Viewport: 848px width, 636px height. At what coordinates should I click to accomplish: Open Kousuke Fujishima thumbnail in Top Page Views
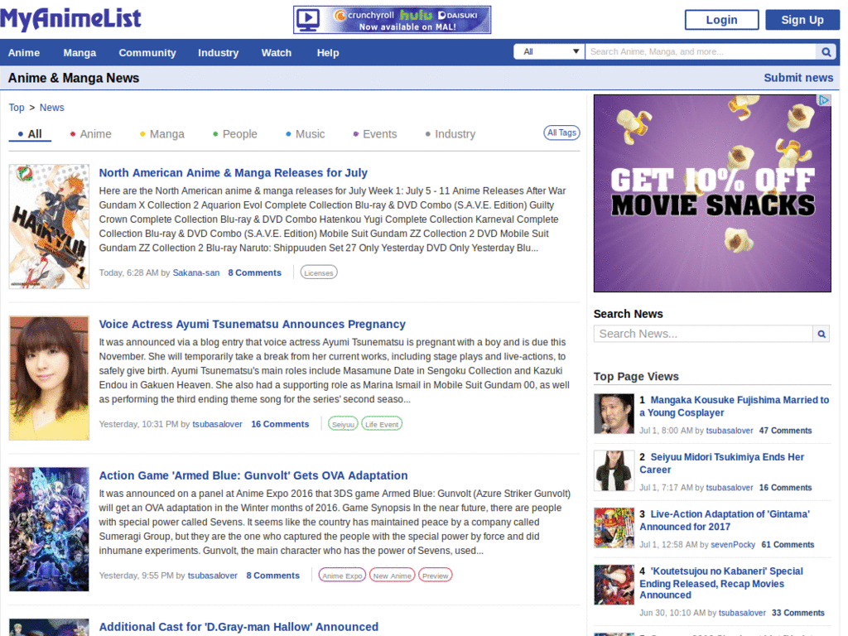[x=614, y=414]
